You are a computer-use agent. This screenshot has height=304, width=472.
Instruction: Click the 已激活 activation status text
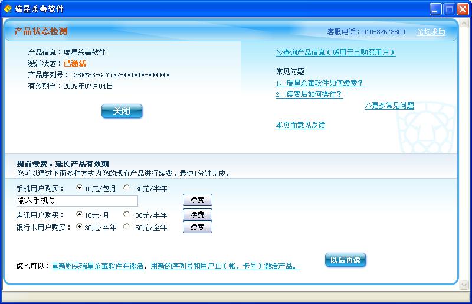point(75,64)
